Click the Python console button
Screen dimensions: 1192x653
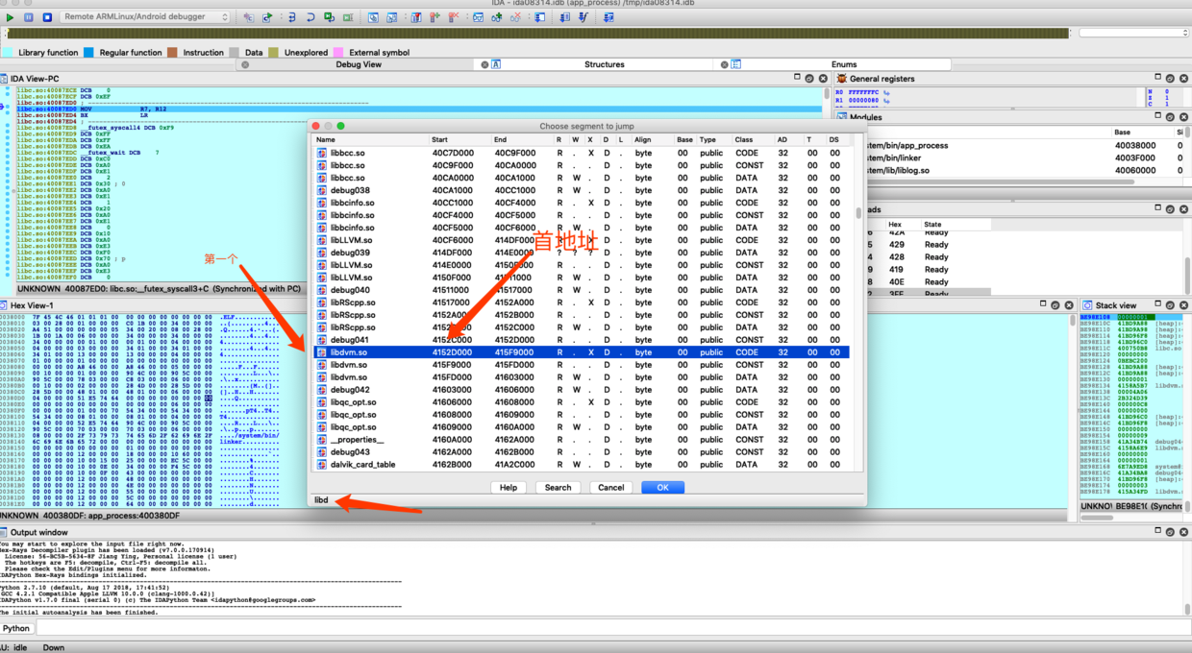click(16, 628)
